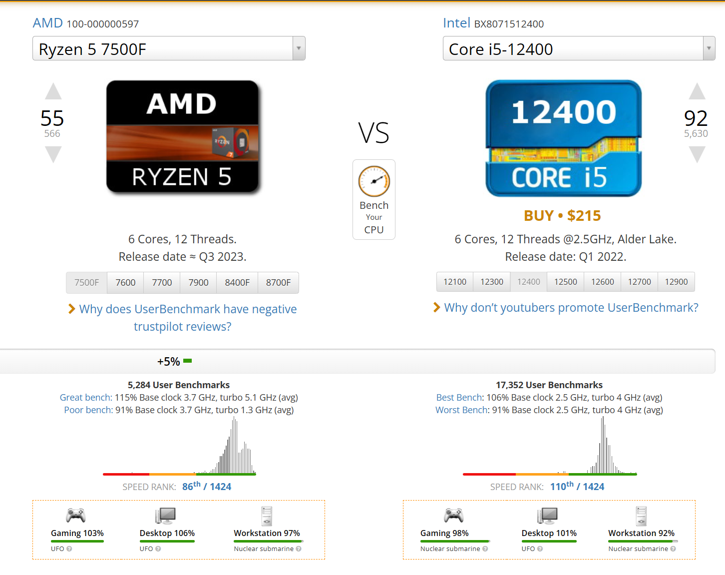Select the 7600 model tab
725x575 pixels.
click(125, 283)
